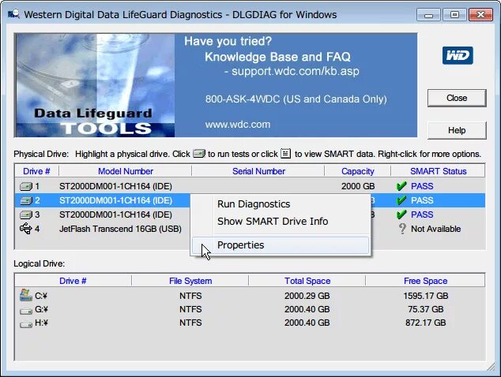This screenshot has height=377, width=501.
Task: Click the Total Space column header
Action: [x=307, y=281]
